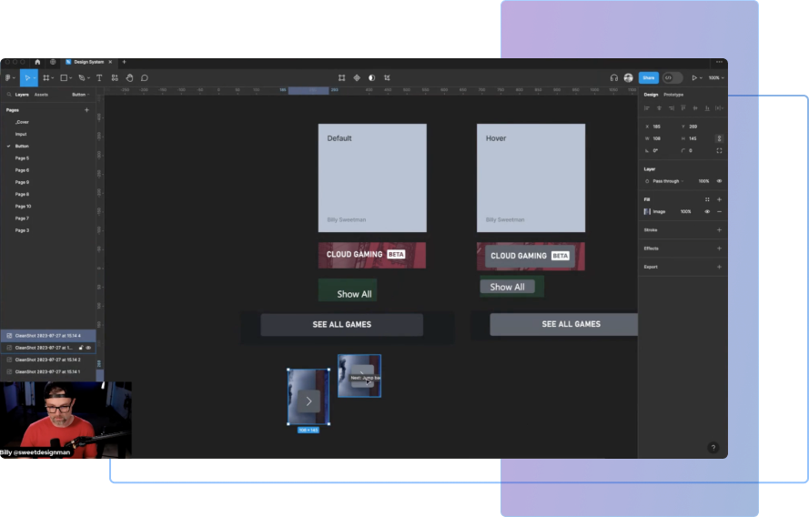Open the Figma main menu icon
The image size is (809, 517).
pyautogui.click(x=8, y=78)
